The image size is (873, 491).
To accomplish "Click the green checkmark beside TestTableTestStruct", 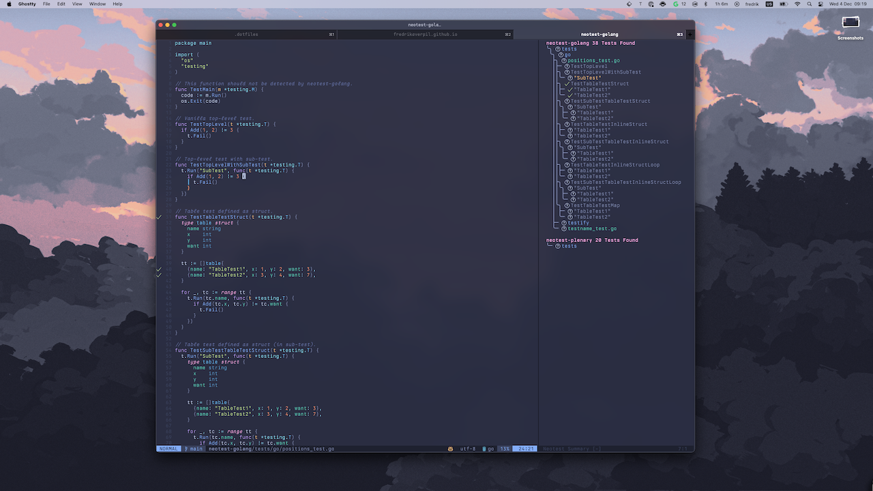I will [x=568, y=83].
